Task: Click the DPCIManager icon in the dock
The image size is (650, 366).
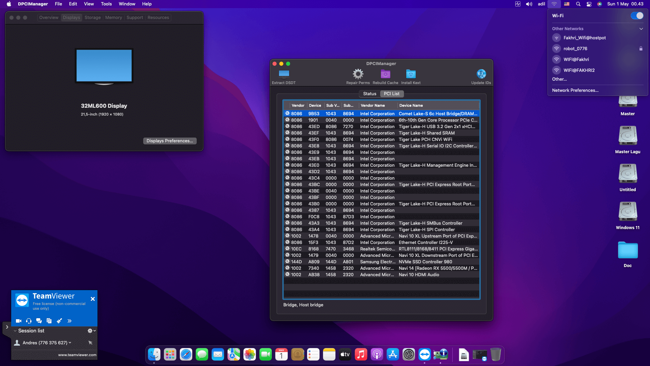Action: tap(441, 354)
